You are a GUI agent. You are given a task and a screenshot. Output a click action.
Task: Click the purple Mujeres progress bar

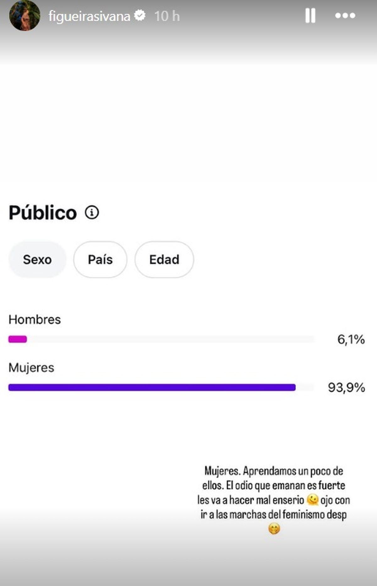point(152,387)
